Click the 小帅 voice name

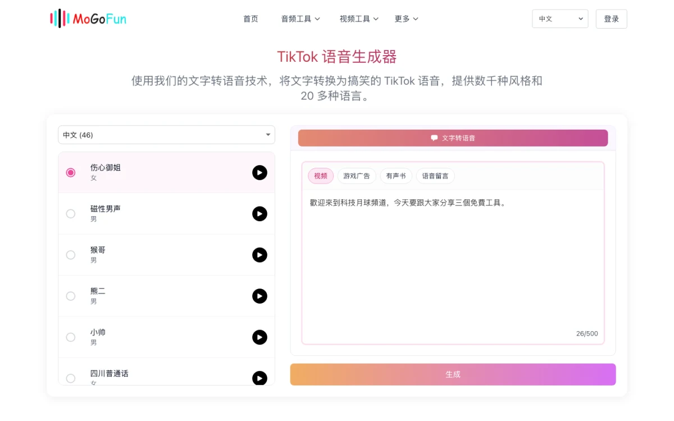[98, 332]
